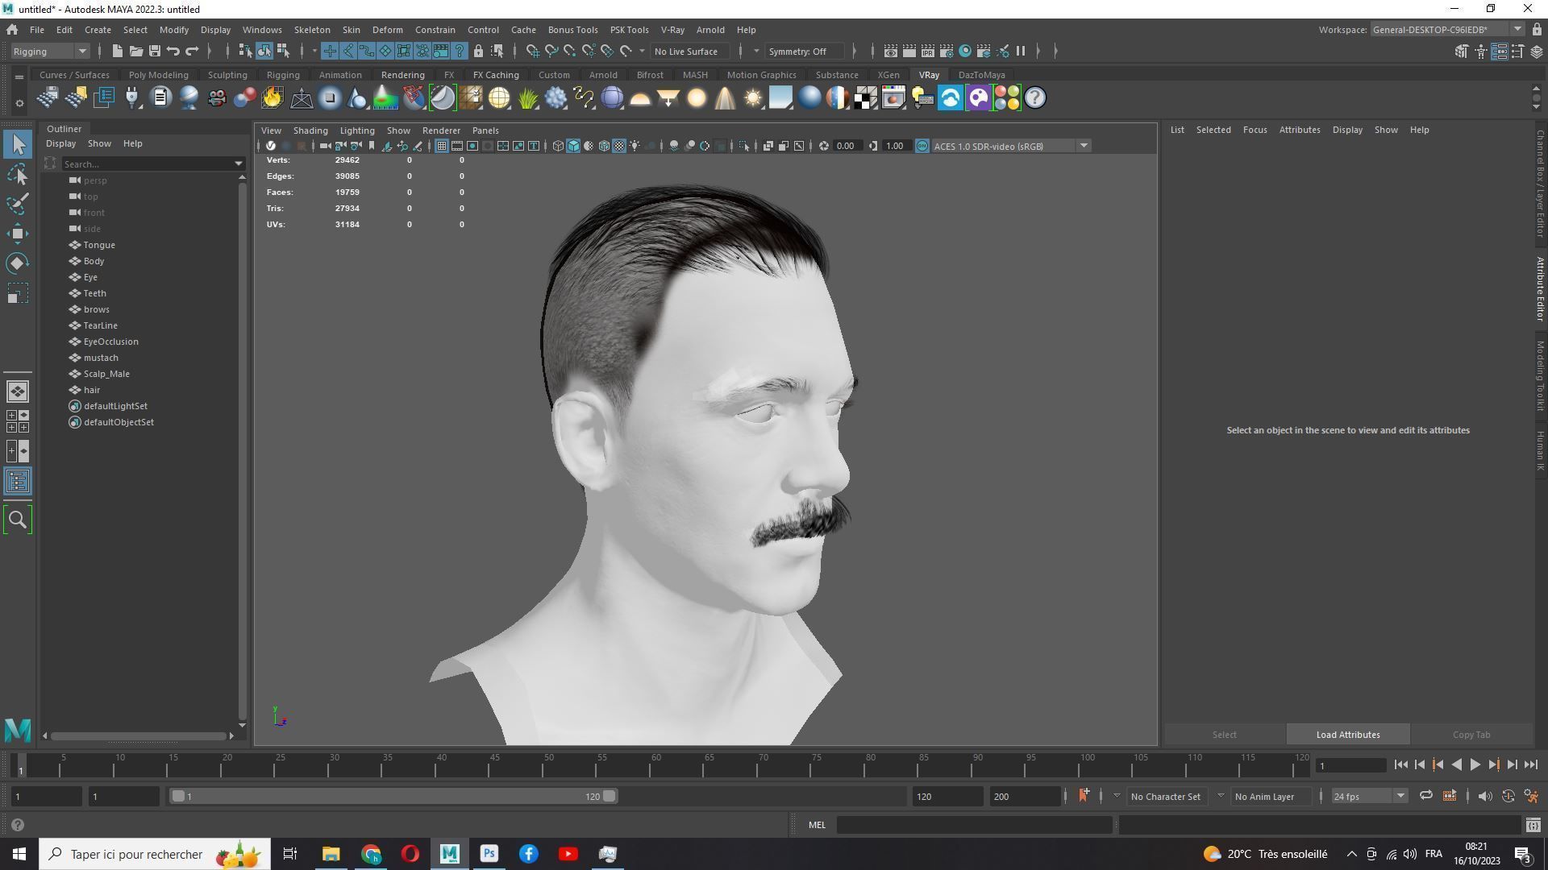Open ACES 1.0 SDR-video view transform dropdown
This screenshot has width=1548, height=870.
[x=1011, y=146]
